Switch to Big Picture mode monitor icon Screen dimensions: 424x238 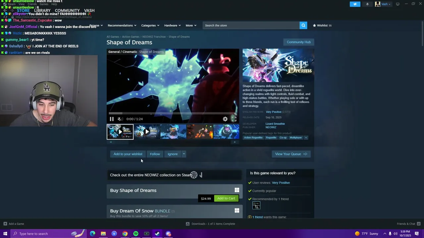click(x=397, y=4)
